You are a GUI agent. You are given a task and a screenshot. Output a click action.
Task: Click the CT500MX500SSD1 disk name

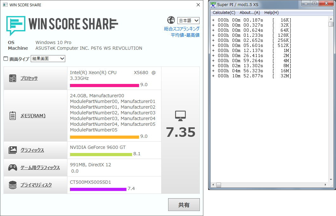[91, 182]
